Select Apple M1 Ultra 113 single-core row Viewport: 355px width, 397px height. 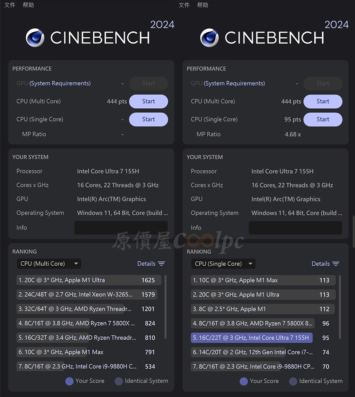point(263,295)
